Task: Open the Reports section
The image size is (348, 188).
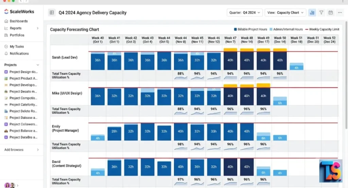Action: 16,28
